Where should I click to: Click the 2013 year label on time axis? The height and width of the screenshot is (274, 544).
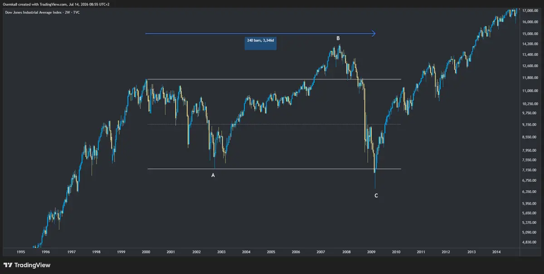471,252
